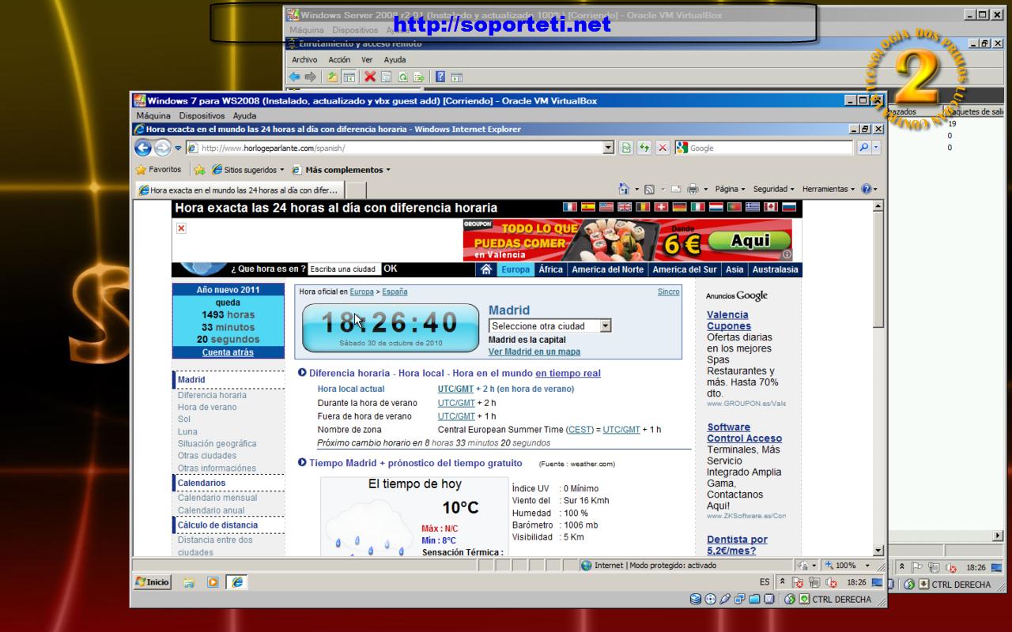Click the Favoritos star icon
The height and width of the screenshot is (632, 1012).
point(141,170)
